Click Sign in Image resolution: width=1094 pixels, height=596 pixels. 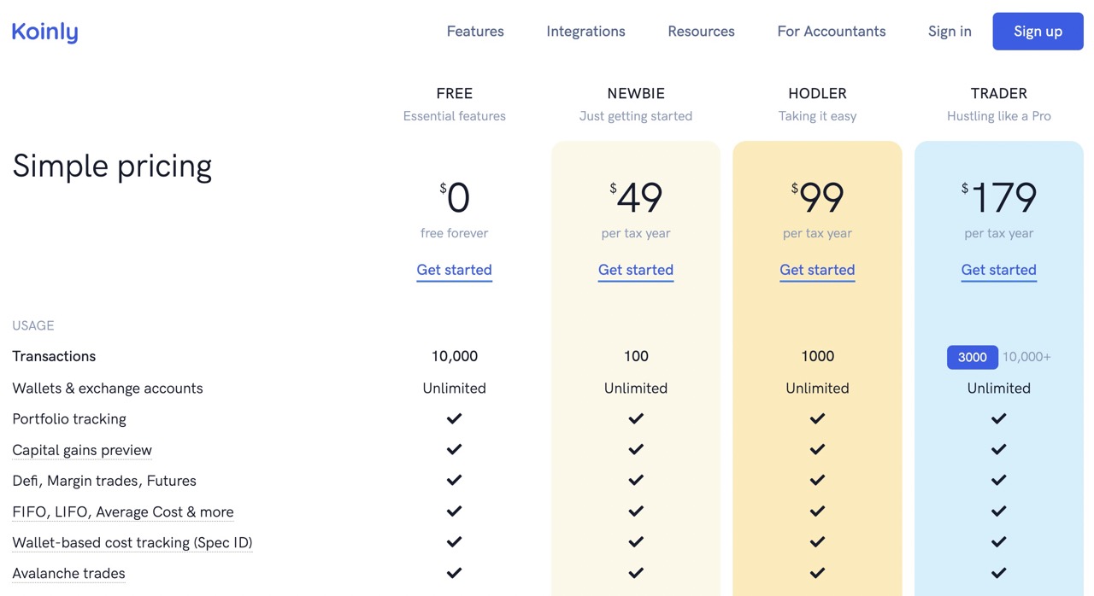(x=950, y=31)
